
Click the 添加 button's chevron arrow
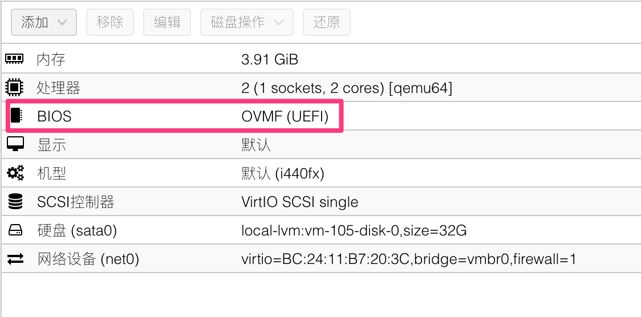coord(63,22)
